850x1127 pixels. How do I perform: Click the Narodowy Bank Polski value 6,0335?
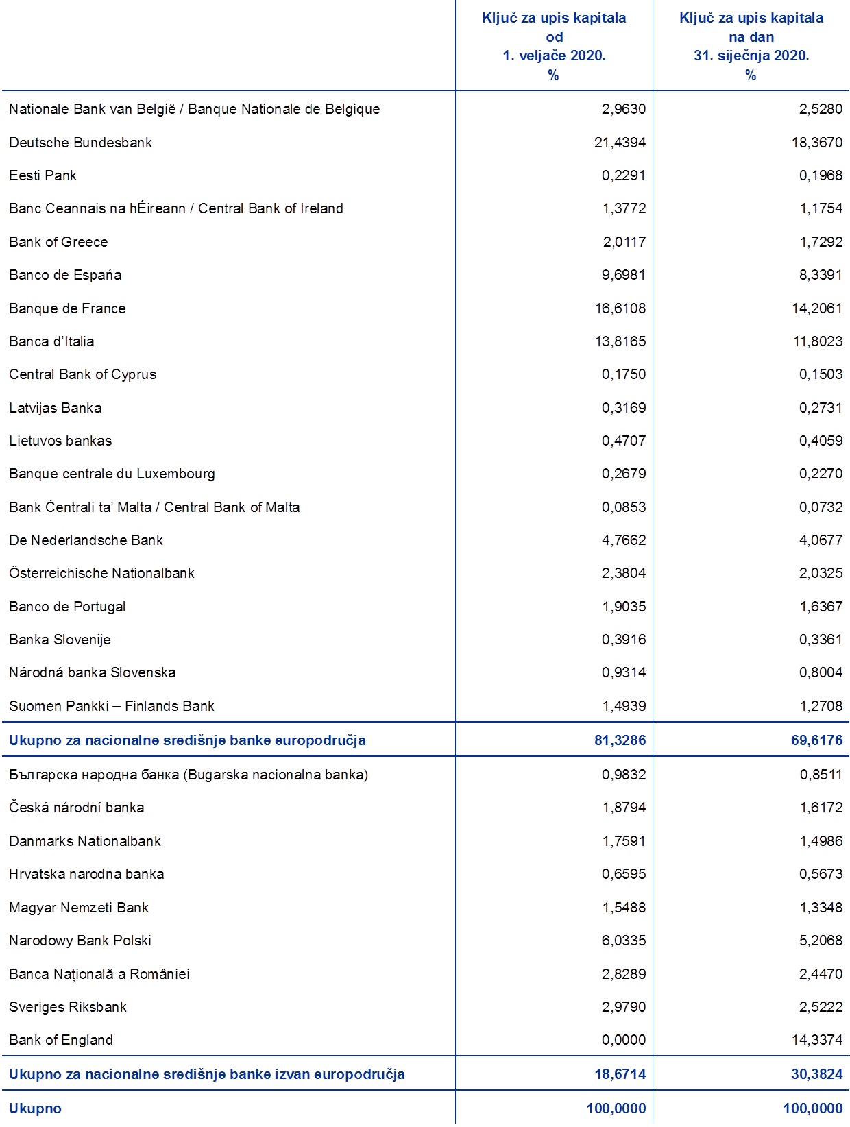tap(624, 941)
